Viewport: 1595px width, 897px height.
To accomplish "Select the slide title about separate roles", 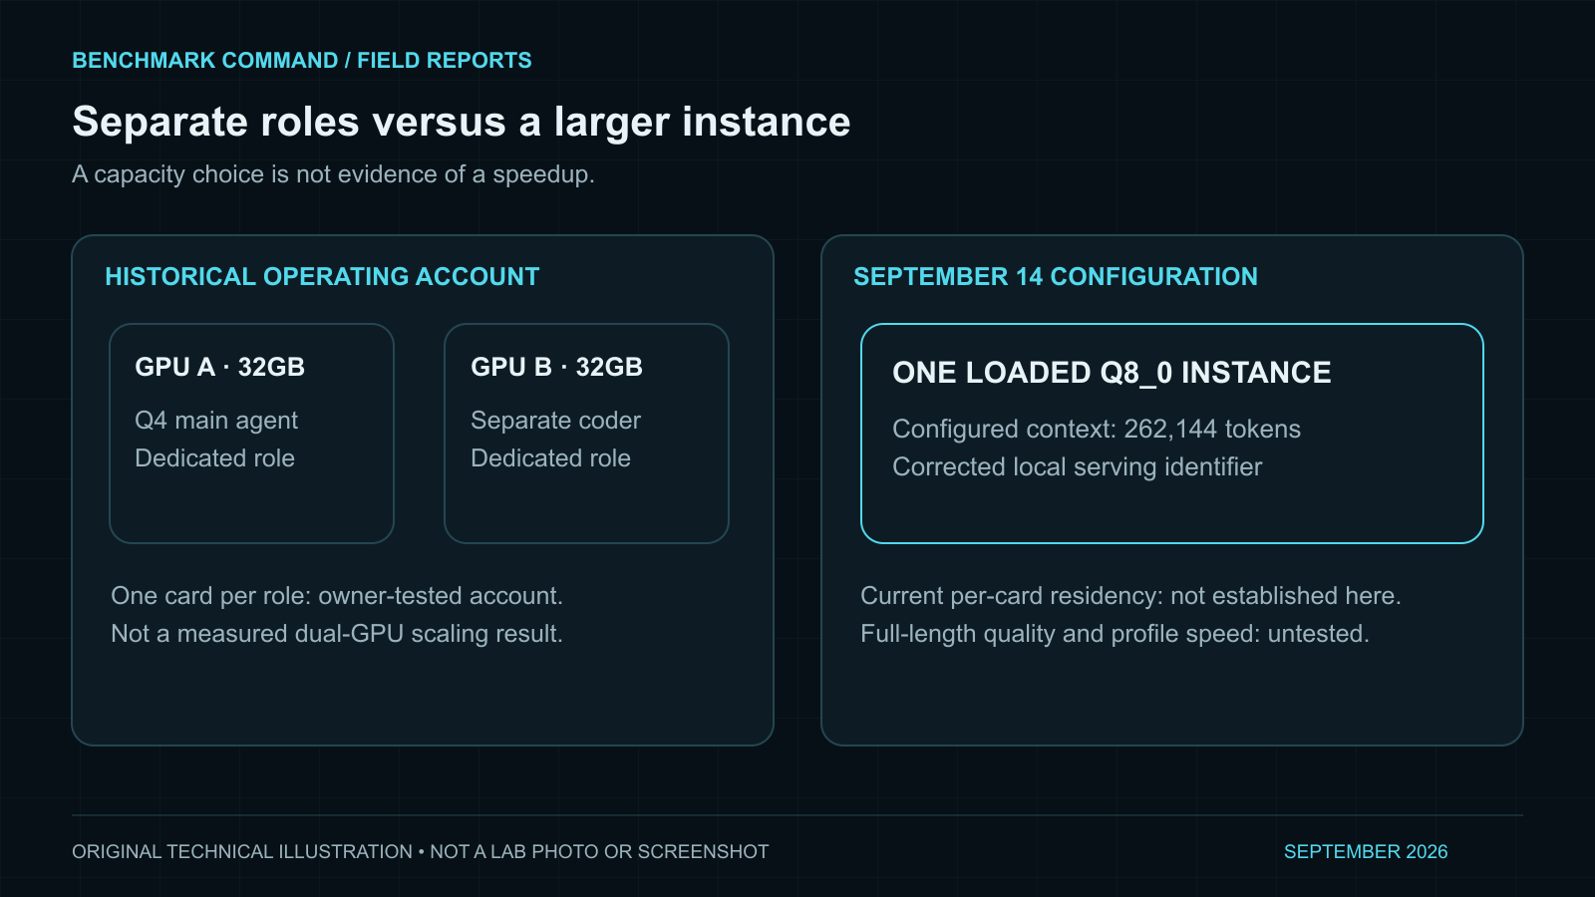I will 462,122.
